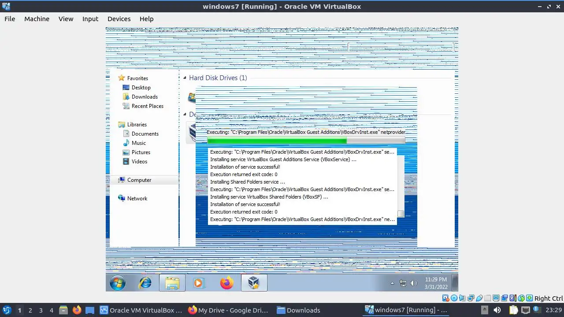Click VirtualBox optical disk indicator

click(x=454, y=298)
